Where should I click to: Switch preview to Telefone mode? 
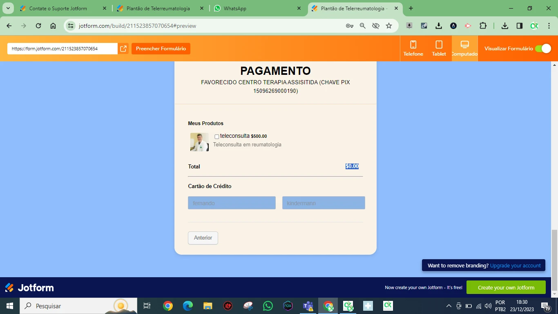coord(413,48)
